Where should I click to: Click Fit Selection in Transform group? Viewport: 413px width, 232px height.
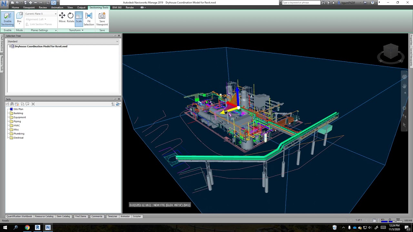point(89,19)
